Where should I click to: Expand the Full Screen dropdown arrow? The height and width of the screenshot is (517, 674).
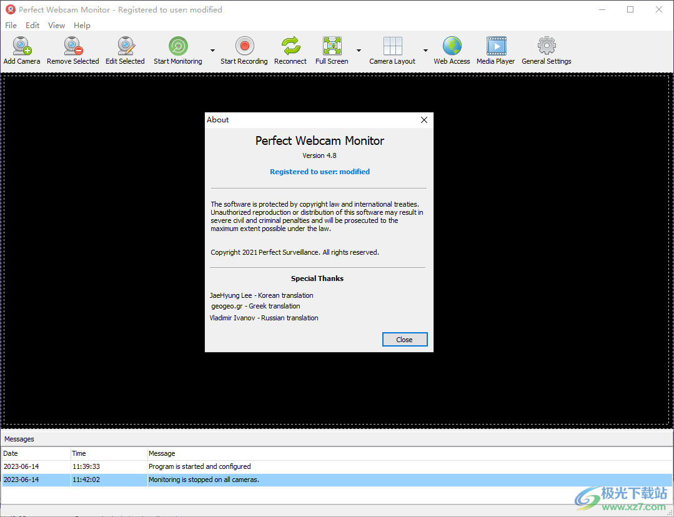coord(359,51)
